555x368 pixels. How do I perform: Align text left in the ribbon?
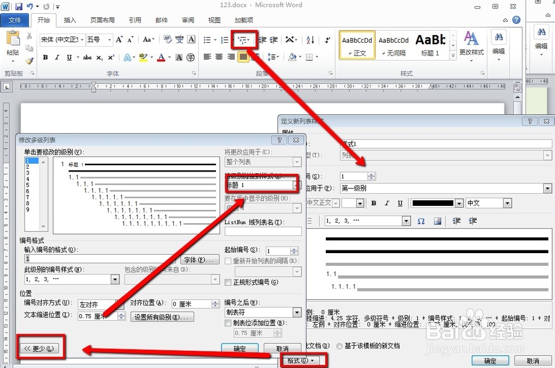(x=208, y=57)
